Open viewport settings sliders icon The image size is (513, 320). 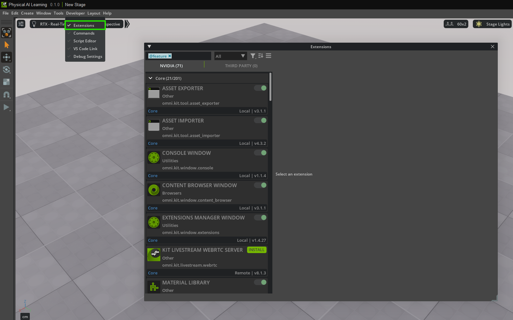tap(21, 24)
